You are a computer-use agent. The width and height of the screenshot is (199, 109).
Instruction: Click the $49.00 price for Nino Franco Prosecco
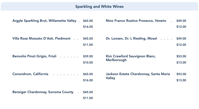click(x=181, y=21)
